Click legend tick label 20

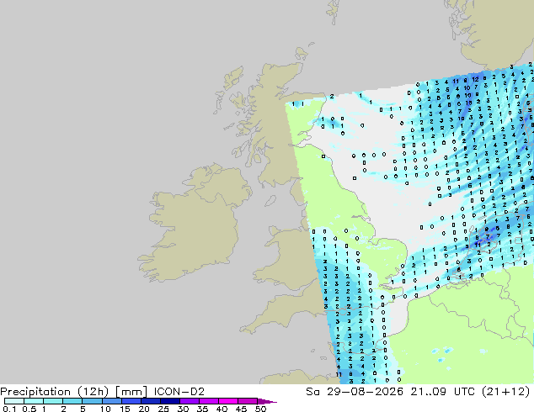[x=144, y=409]
